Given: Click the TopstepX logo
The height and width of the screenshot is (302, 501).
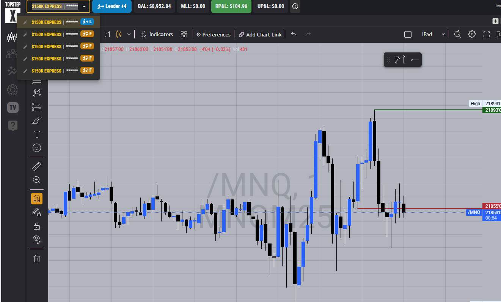Looking at the screenshot, I should coord(13,13).
